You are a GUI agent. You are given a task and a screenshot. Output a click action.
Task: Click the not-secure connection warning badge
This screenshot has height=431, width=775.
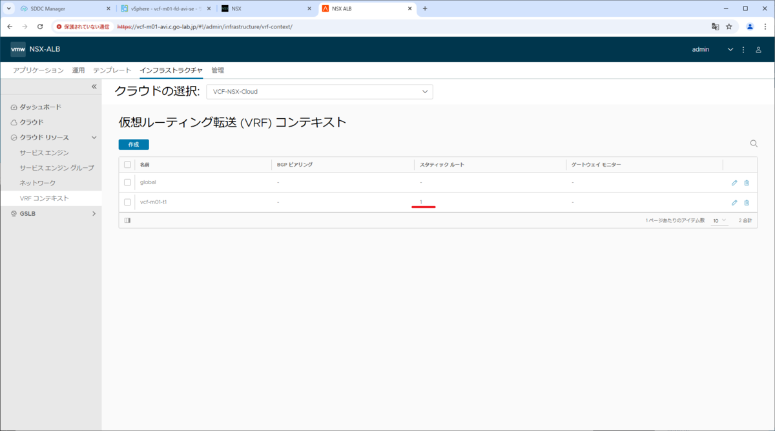point(83,26)
